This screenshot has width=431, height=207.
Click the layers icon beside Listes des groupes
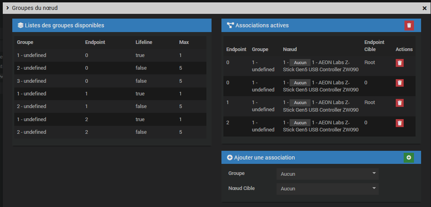coord(21,25)
